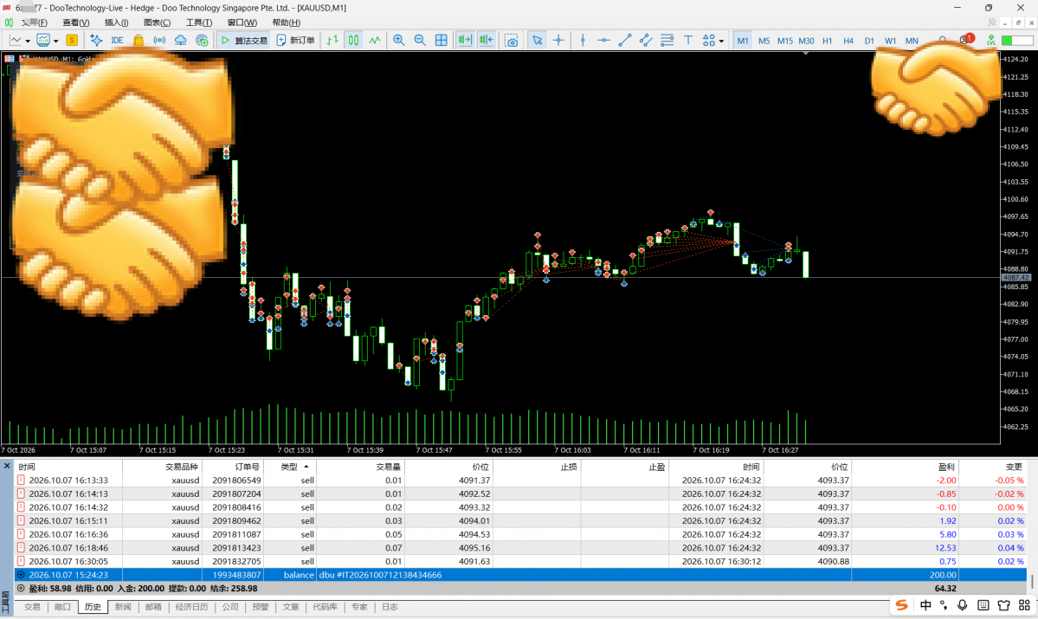Draw a vertical line on the chart
The width and height of the screenshot is (1038, 619).
coord(583,41)
